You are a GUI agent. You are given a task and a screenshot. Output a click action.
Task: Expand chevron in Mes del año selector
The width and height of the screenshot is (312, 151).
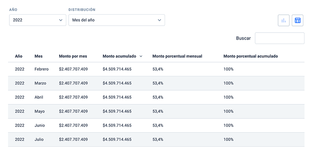pos(160,20)
